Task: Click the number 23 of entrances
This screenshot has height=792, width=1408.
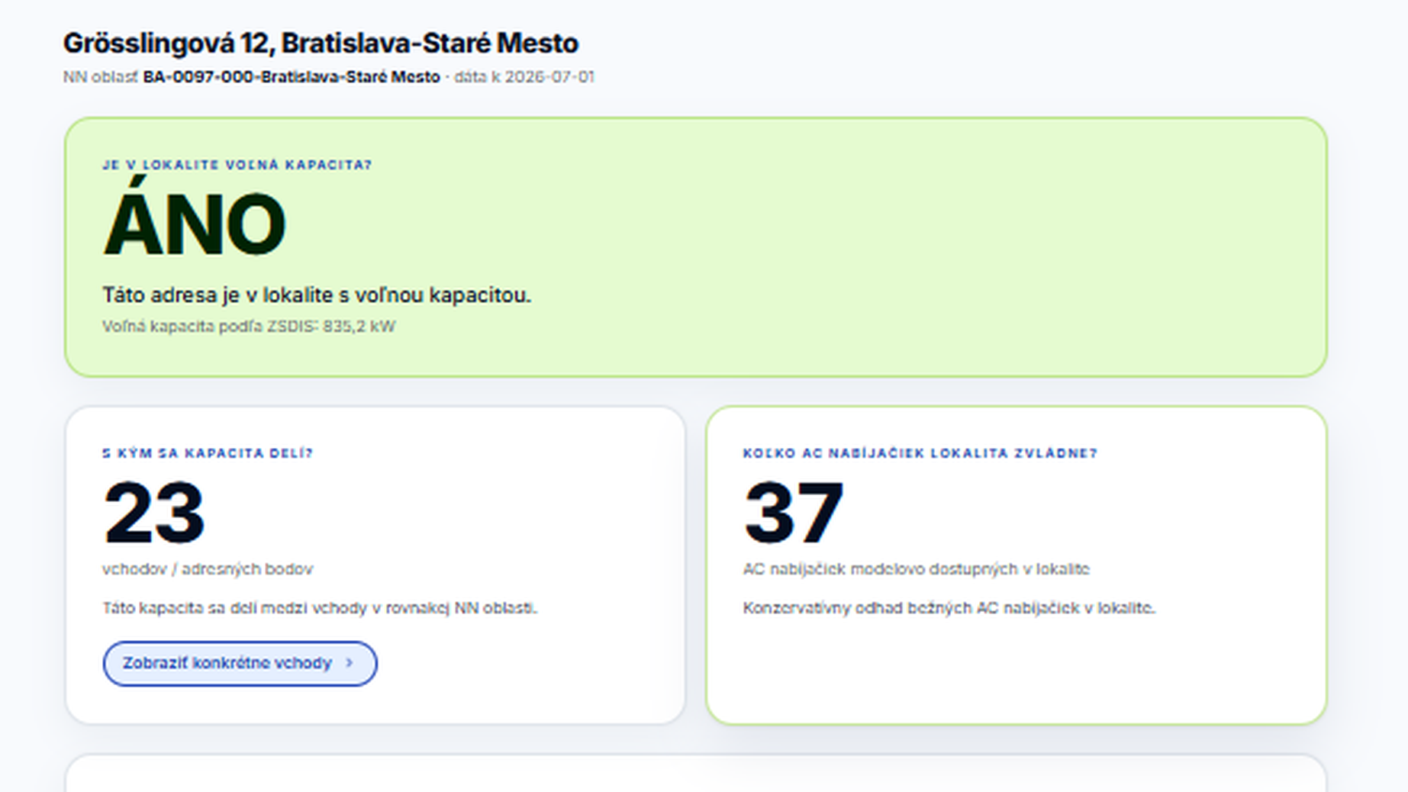Action: 154,513
